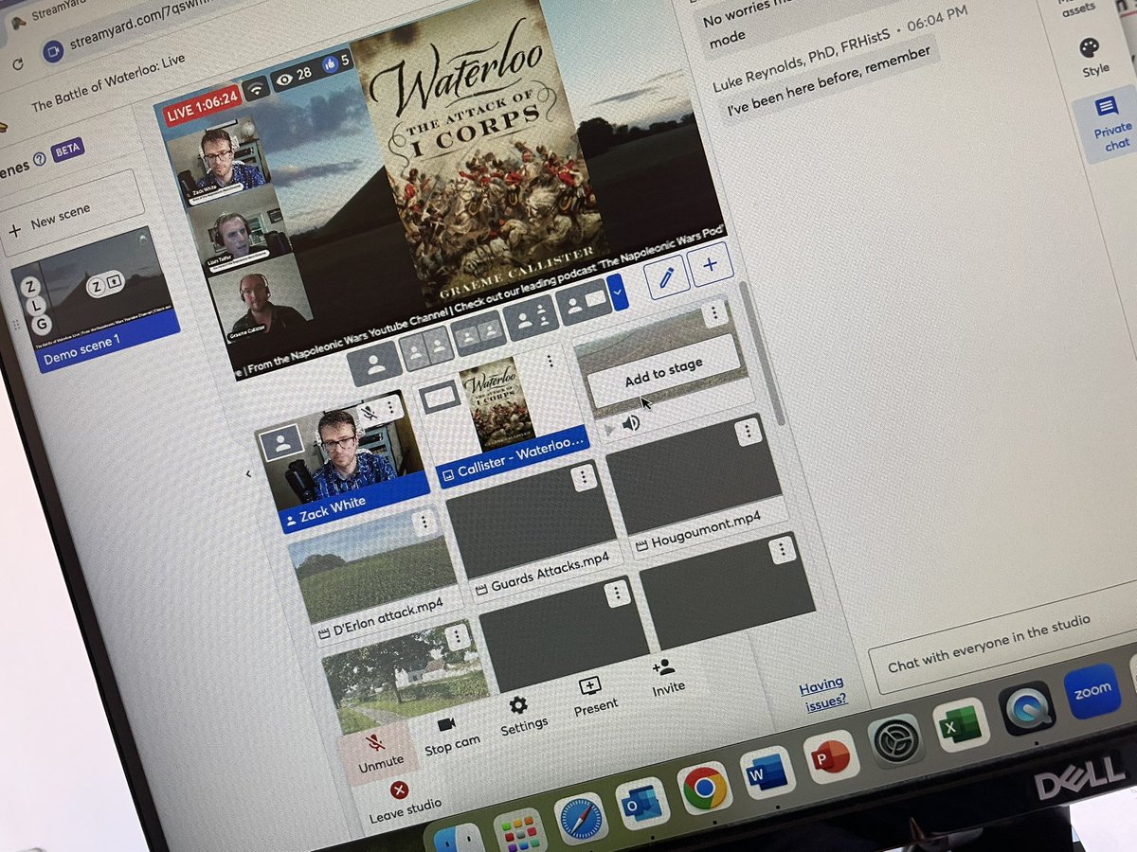
Task: Click Zack White on the stage preview
Action: coord(218,159)
